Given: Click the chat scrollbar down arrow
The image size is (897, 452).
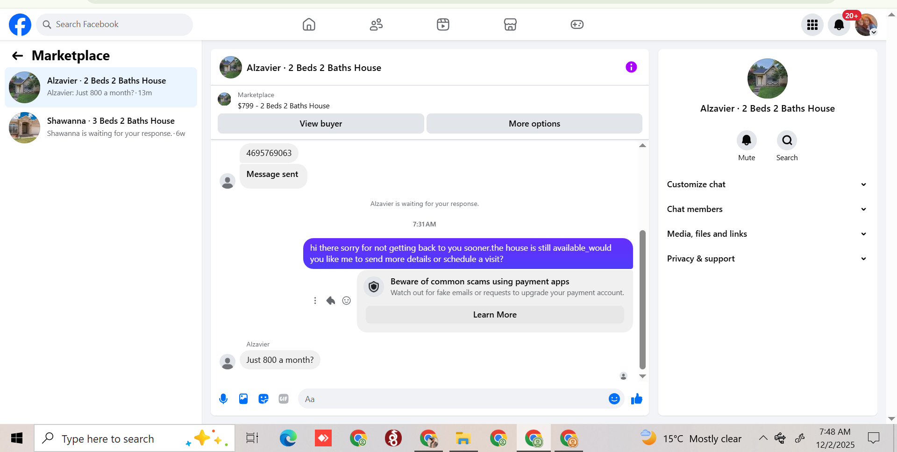Looking at the screenshot, I should point(642,376).
